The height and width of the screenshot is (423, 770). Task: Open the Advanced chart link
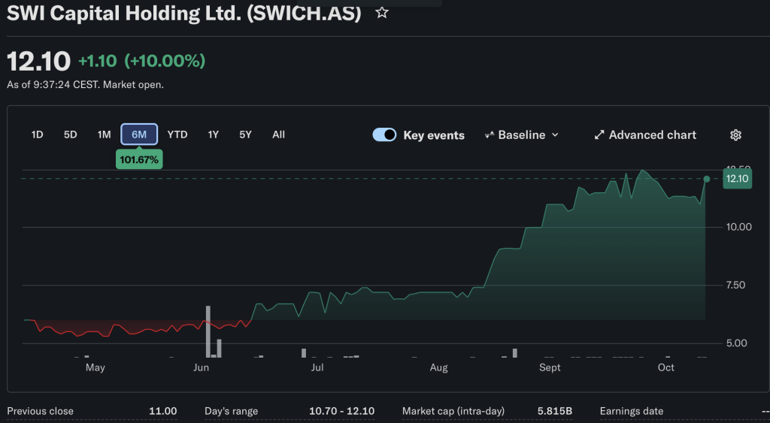(645, 135)
